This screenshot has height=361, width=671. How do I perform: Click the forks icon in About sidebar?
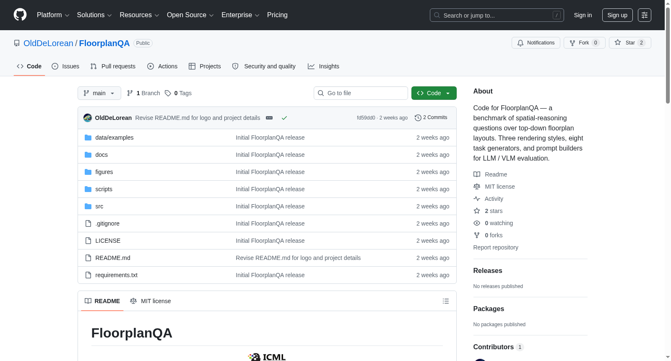pos(477,235)
